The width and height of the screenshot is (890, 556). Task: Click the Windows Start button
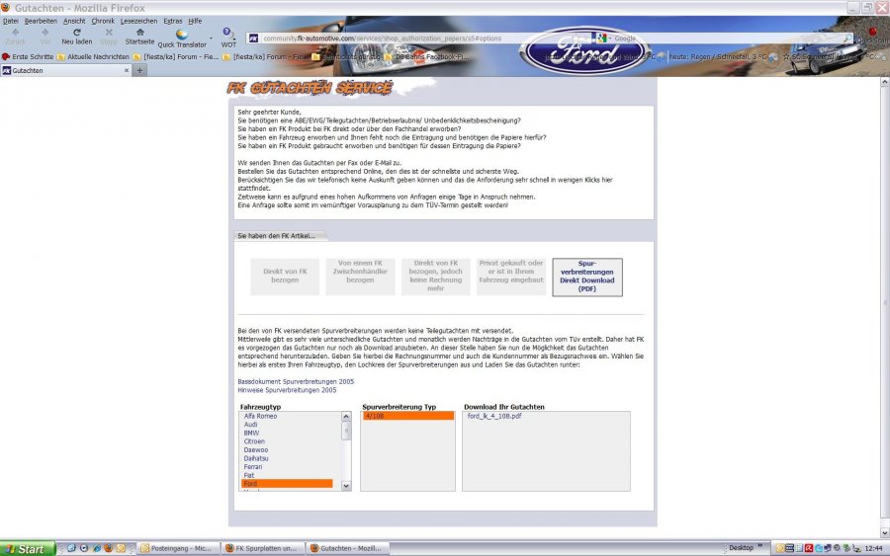click(x=26, y=548)
